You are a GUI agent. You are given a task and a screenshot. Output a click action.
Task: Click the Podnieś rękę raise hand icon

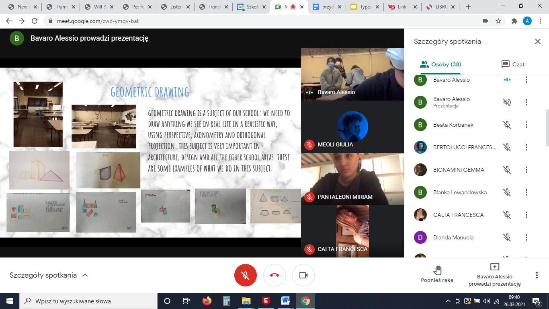point(437,270)
